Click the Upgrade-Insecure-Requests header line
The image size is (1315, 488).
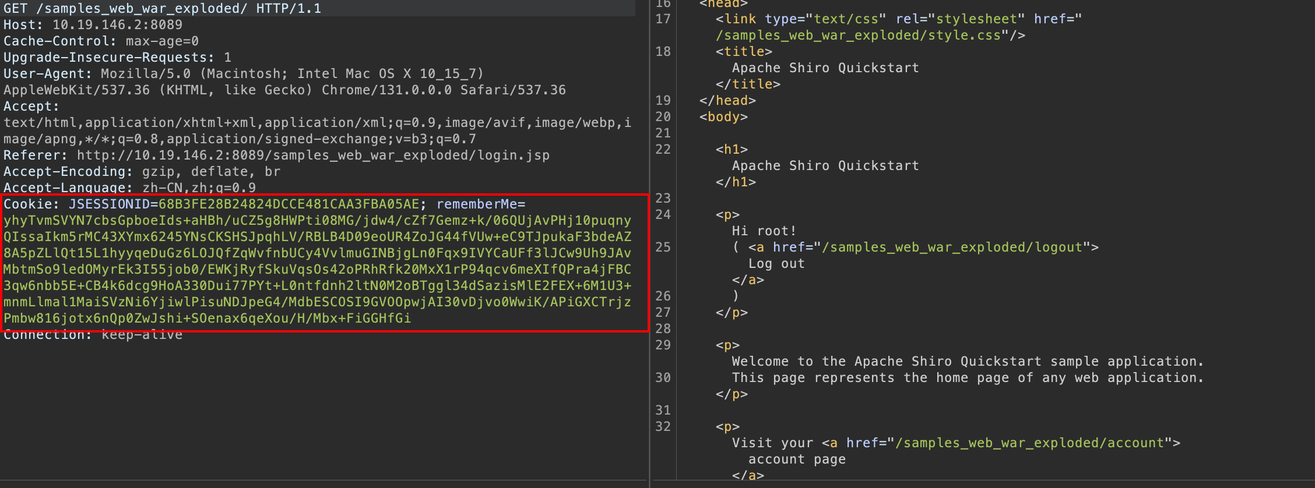pyautogui.click(x=117, y=57)
